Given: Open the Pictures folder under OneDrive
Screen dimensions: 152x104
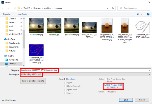Looking at the screenshot, I should pyautogui.click(x=12, y=51).
